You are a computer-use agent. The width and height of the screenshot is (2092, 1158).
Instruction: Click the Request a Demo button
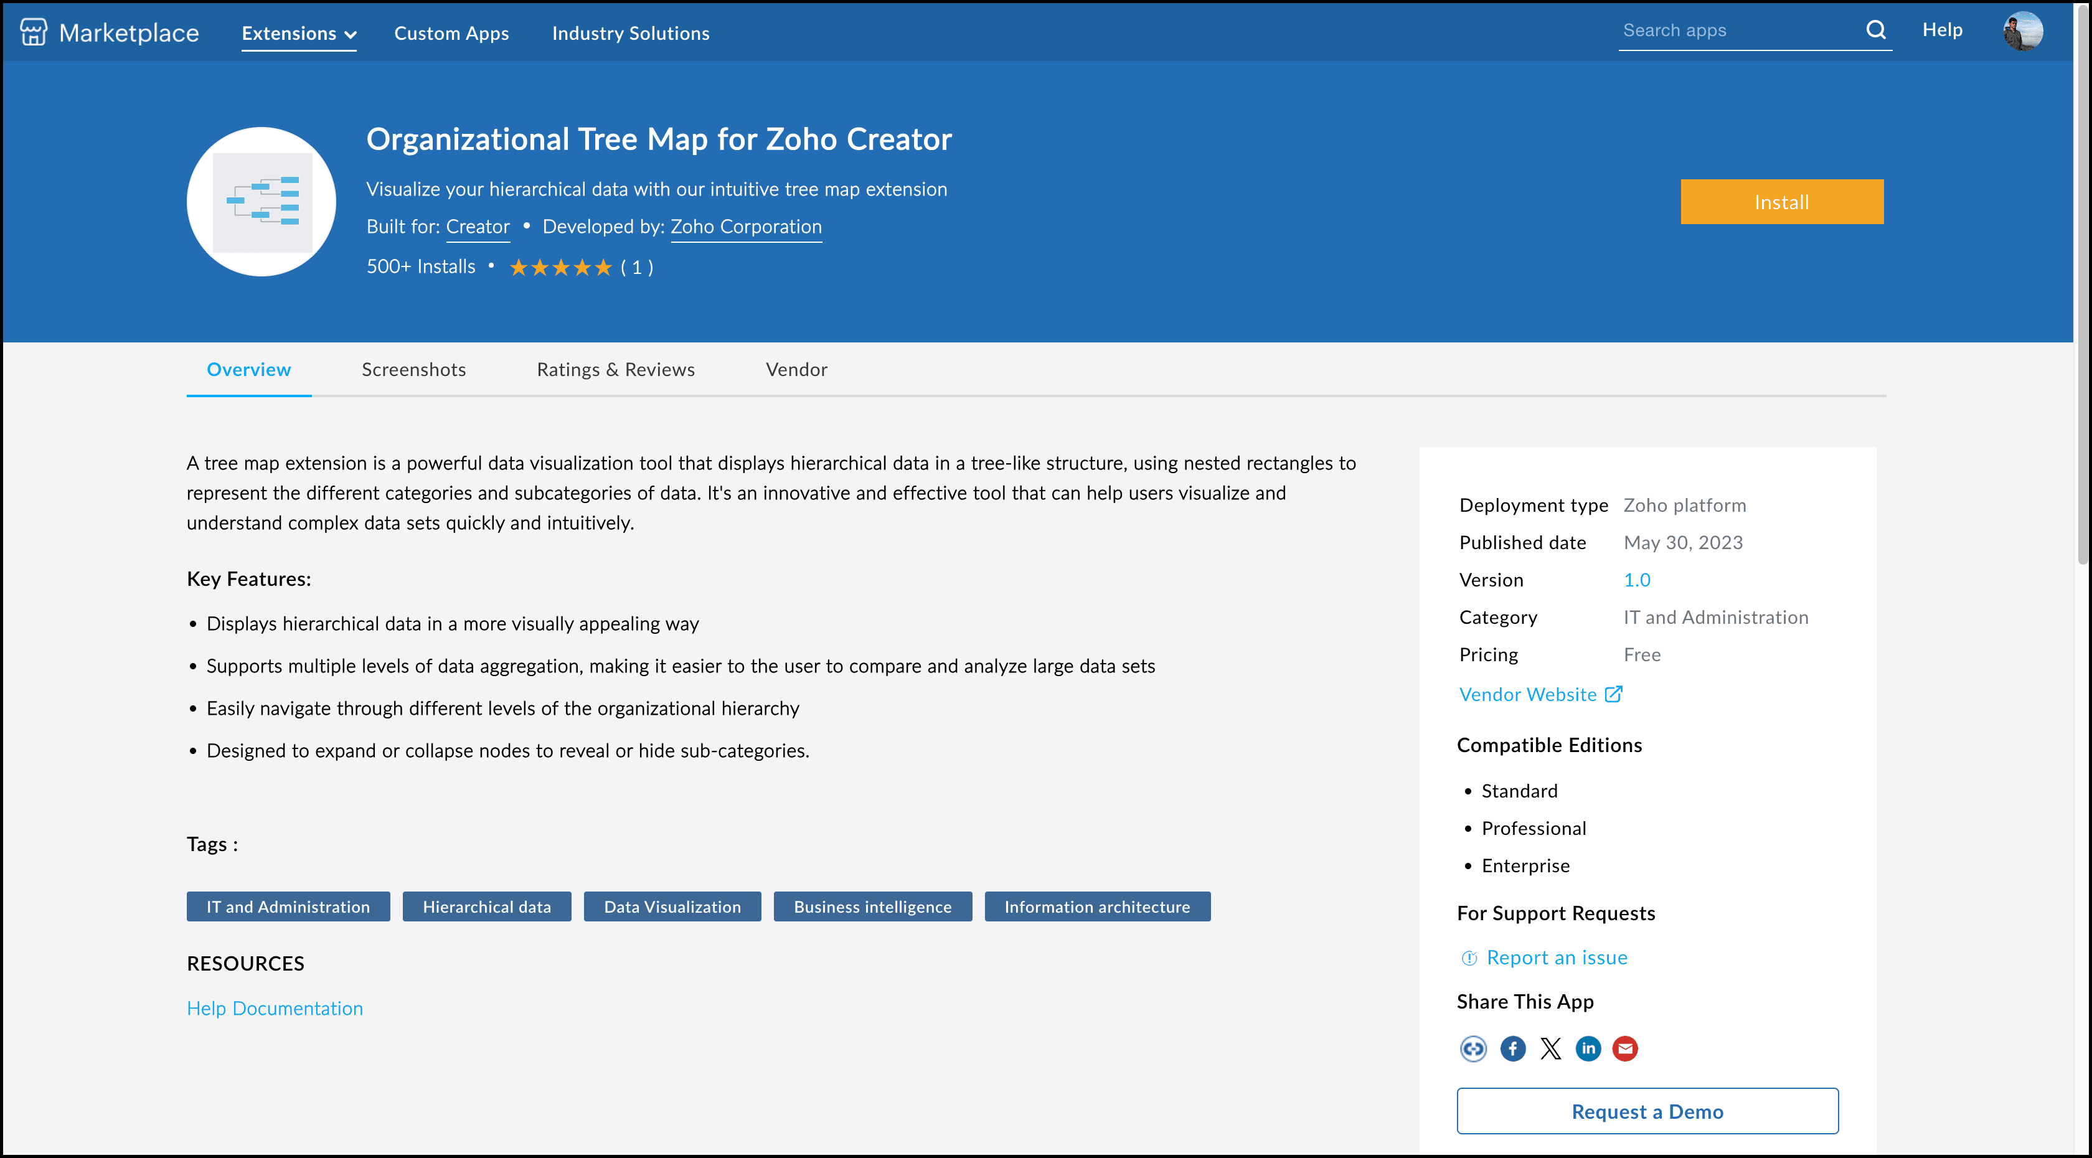[x=1647, y=1111]
